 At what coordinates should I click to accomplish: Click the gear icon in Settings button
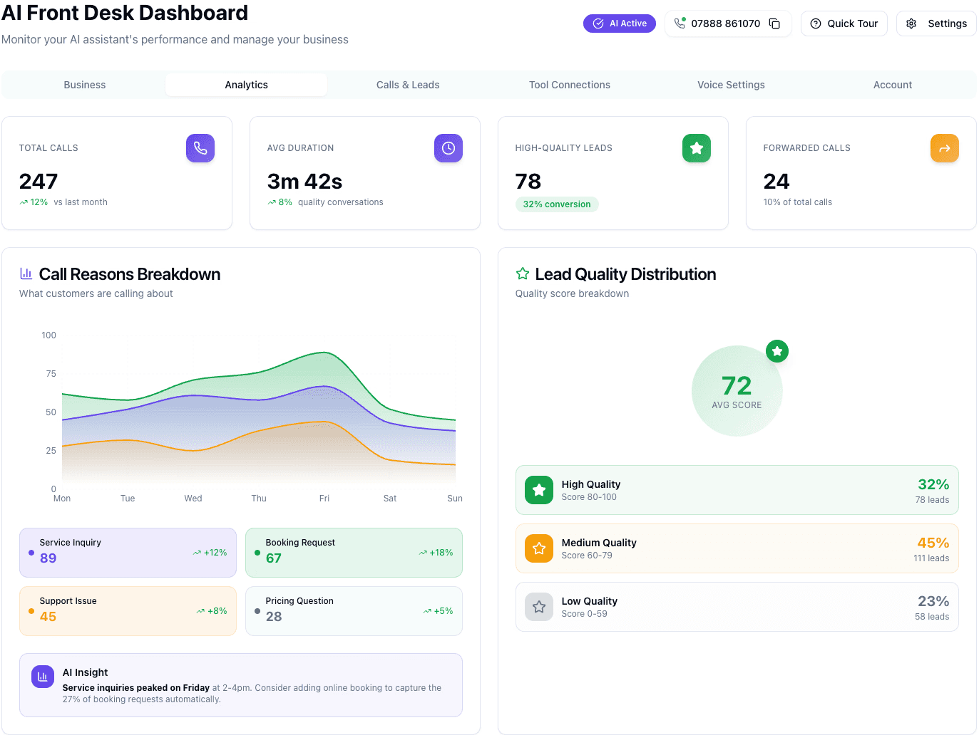911,24
